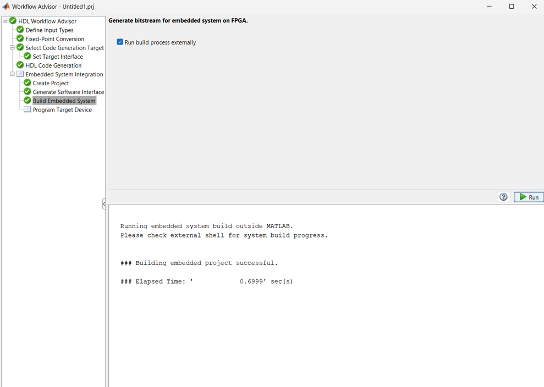The height and width of the screenshot is (387, 544).
Task: Click the pending status box beside Program Target Device
Action: coord(26,109)
